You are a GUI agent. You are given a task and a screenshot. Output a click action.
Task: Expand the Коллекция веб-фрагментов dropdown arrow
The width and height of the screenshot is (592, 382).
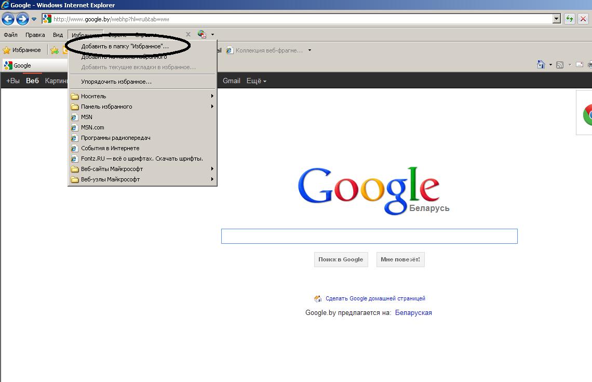pos(310,50)
